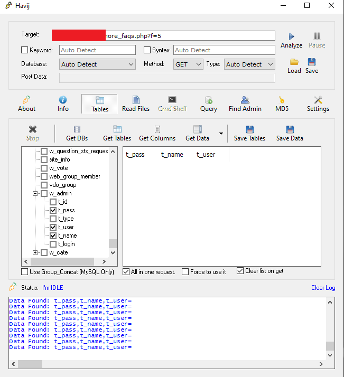Viewport: 344px width, 377px height.
Task: Switch to the Tables tab
Action: point(99,104)
